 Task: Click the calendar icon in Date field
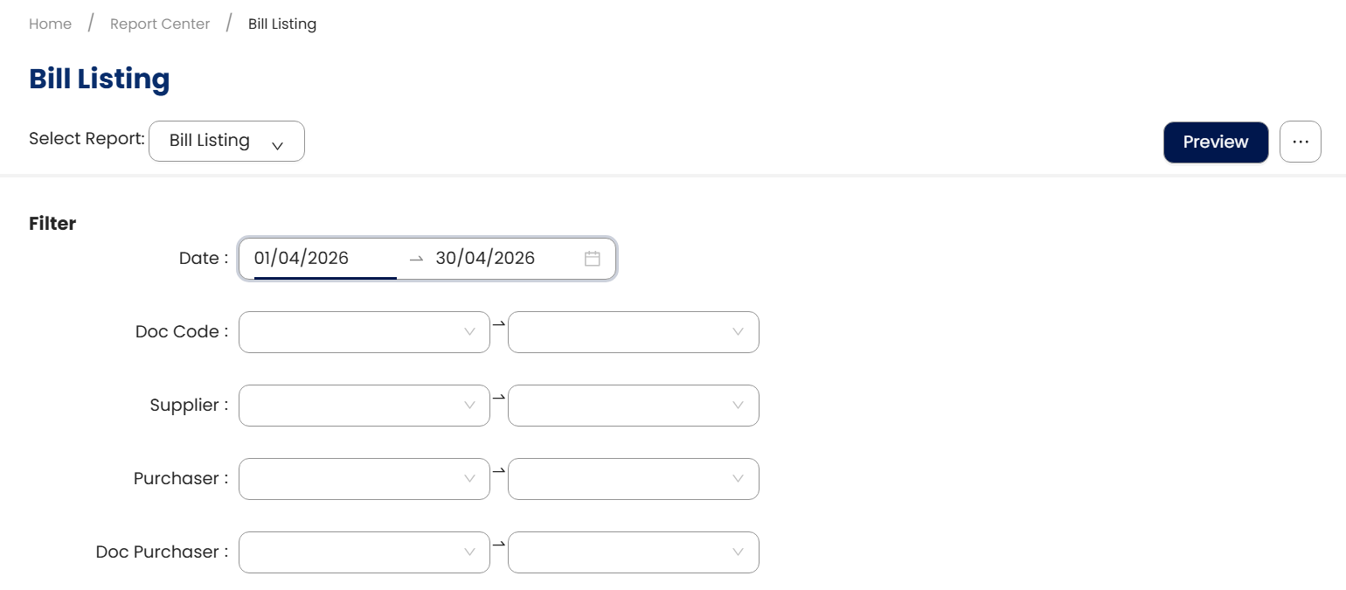click(x=593, y=259)
